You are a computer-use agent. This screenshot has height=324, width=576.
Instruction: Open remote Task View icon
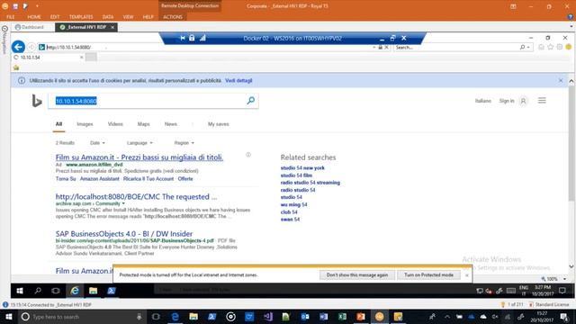click(56, 291)
